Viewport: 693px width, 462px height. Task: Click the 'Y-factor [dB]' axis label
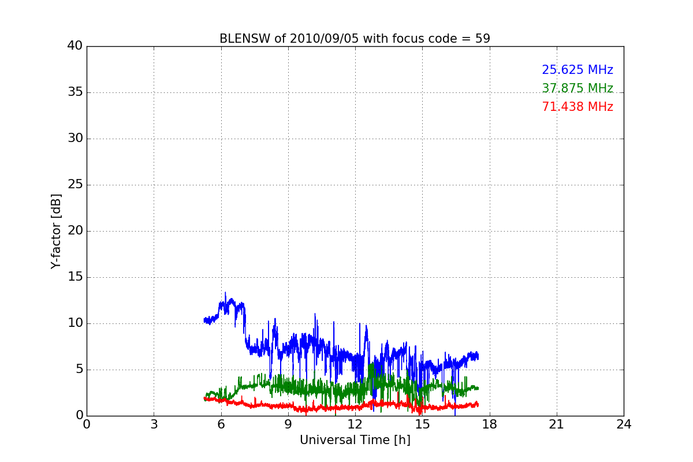pyautogui.click(x=56, y=231)
